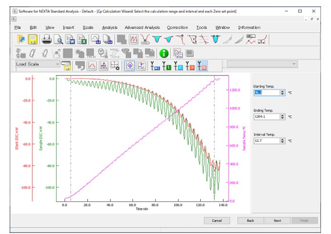The width and height of the screenshot is (331, 234).
Task: Click the export to Excel icon
Action: pyautogui.click(x=81, y=40)
